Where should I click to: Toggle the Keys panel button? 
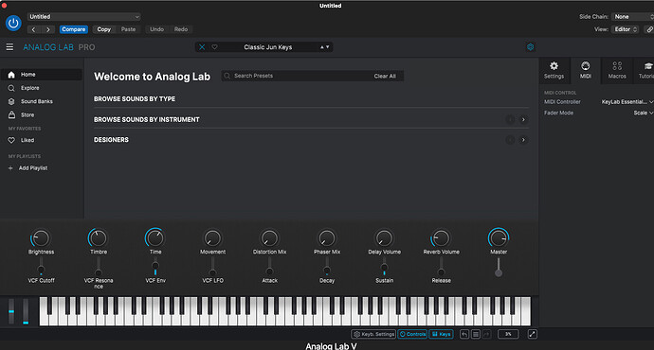click(441, 334)
